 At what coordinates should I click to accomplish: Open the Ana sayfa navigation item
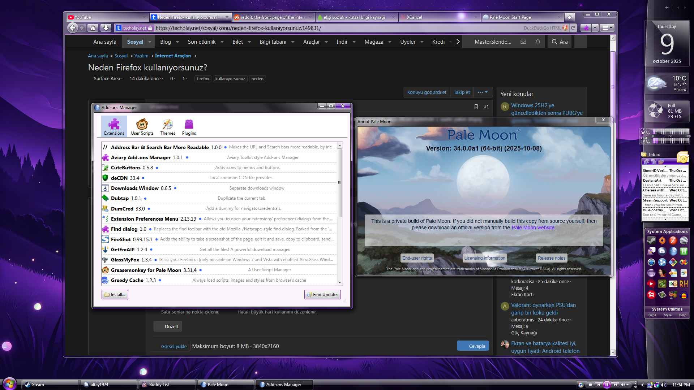click(x=105, y=42)
